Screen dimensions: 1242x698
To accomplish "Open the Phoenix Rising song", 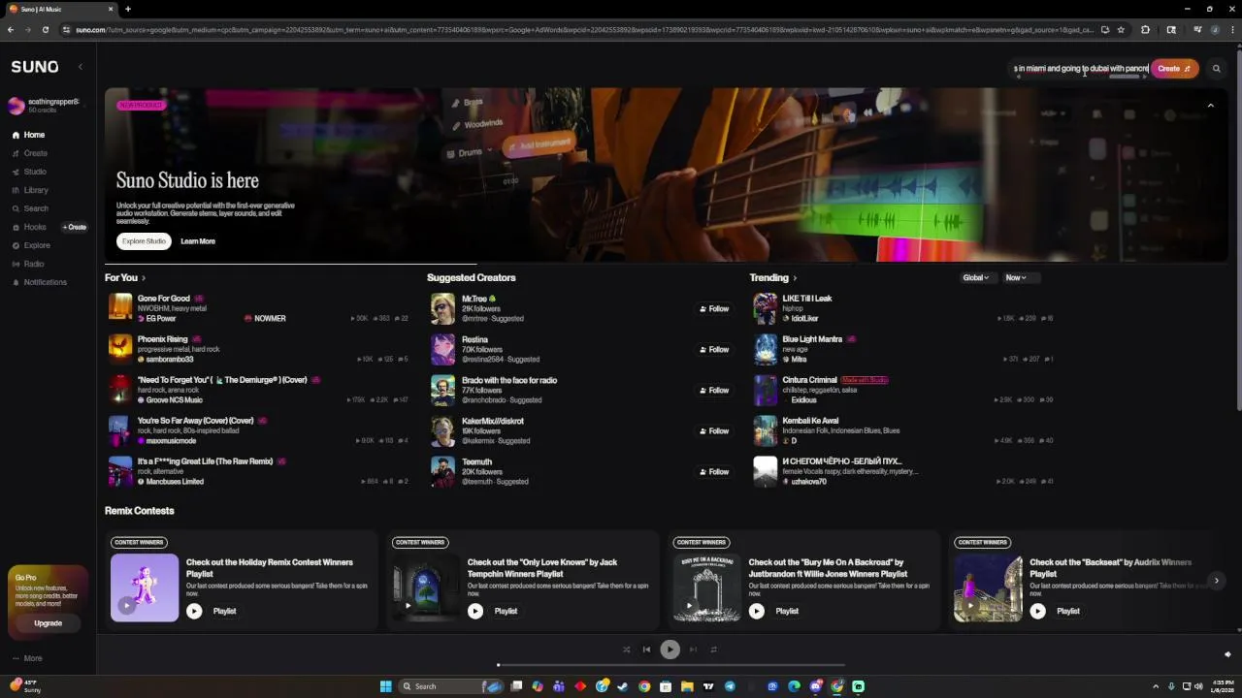I will tap(162, 339).
